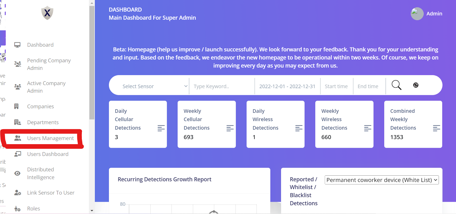Click Link Sensor To User link
The image size is (456, 214).
pos(50,193)
